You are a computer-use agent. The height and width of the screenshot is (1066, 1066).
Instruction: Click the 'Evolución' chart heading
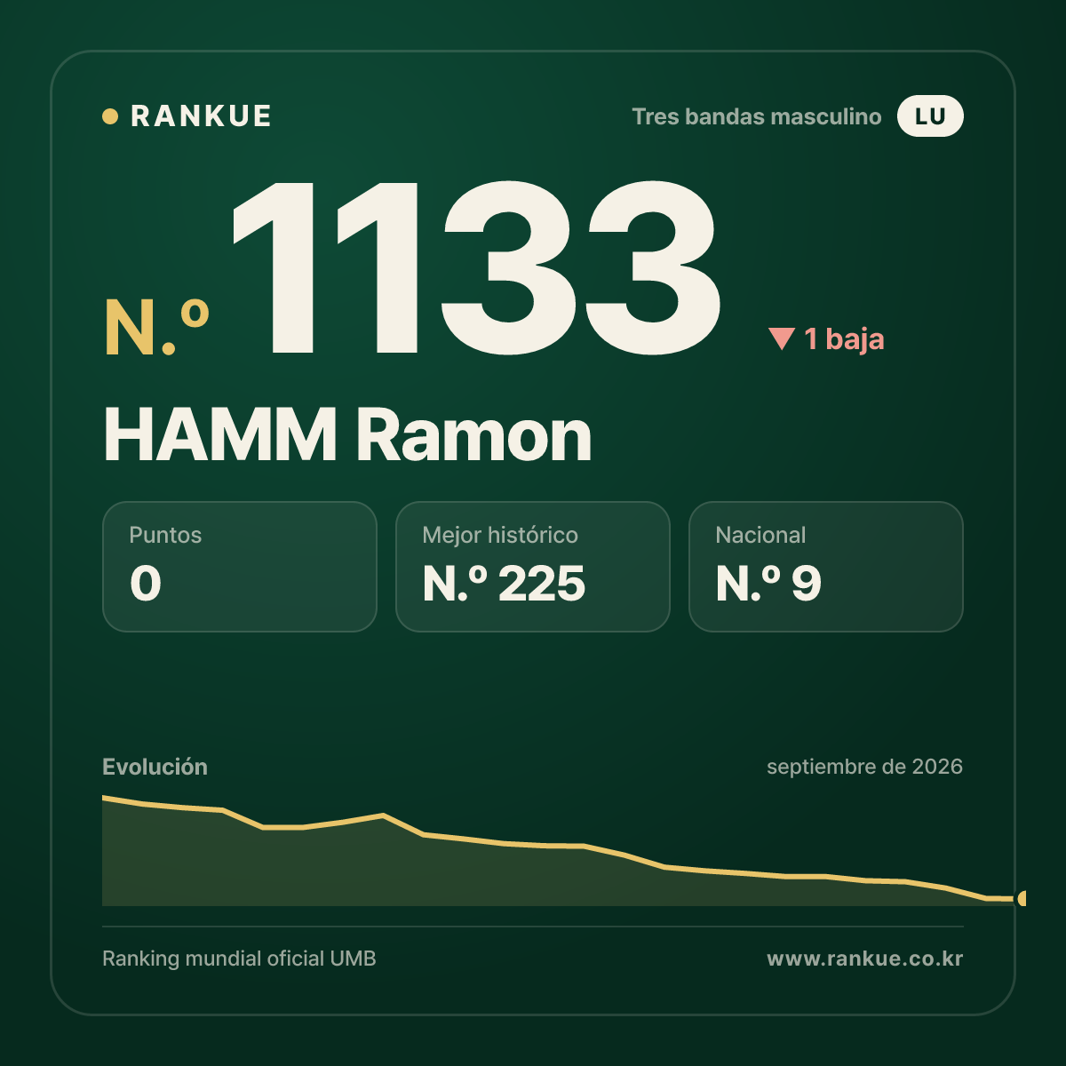155,767
